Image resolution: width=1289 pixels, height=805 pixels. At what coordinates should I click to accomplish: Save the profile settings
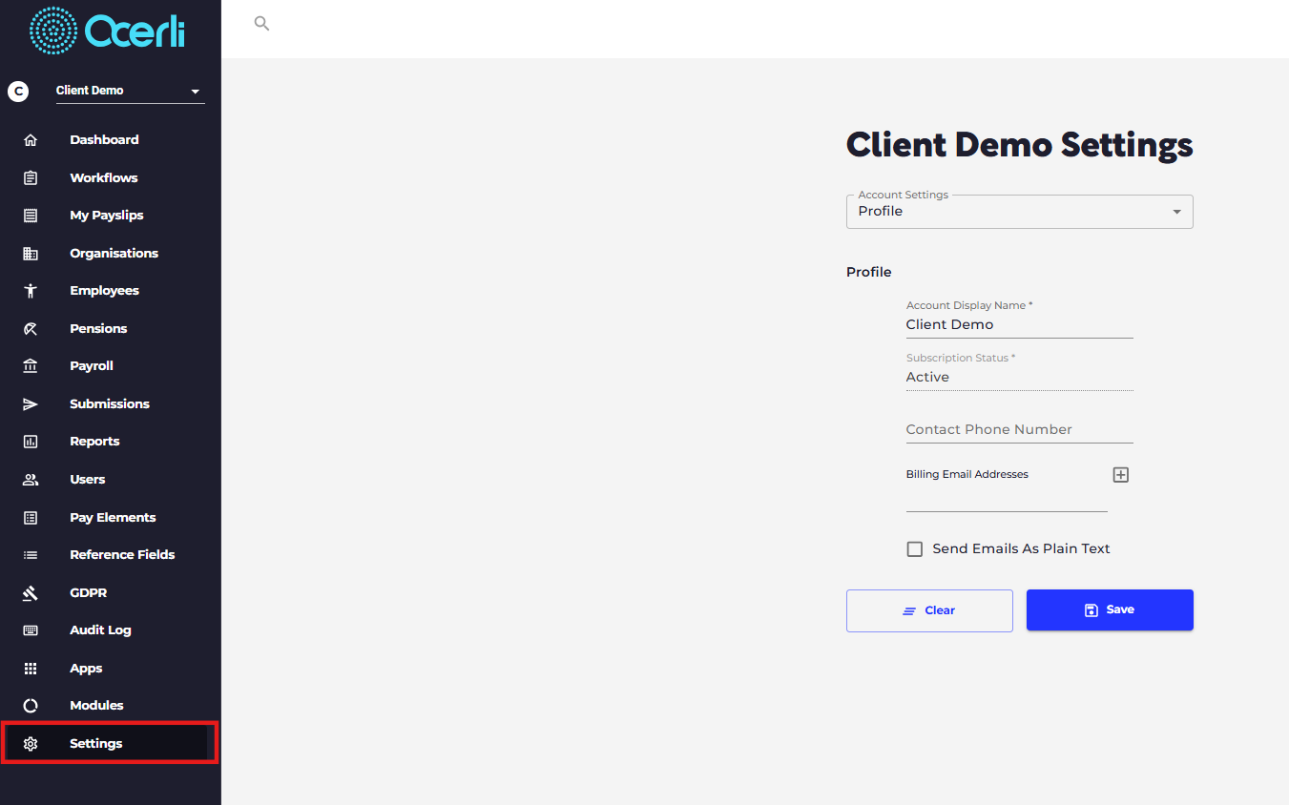(1110, 610)
